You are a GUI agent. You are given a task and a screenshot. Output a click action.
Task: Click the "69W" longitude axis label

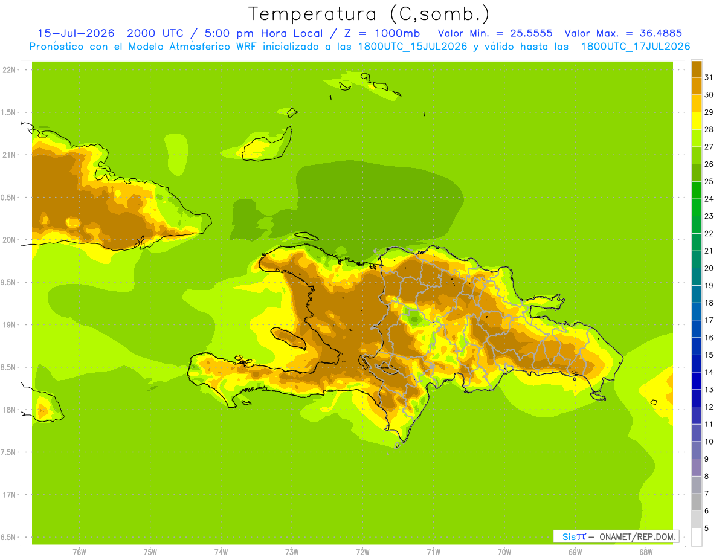[x=575, y=552]
